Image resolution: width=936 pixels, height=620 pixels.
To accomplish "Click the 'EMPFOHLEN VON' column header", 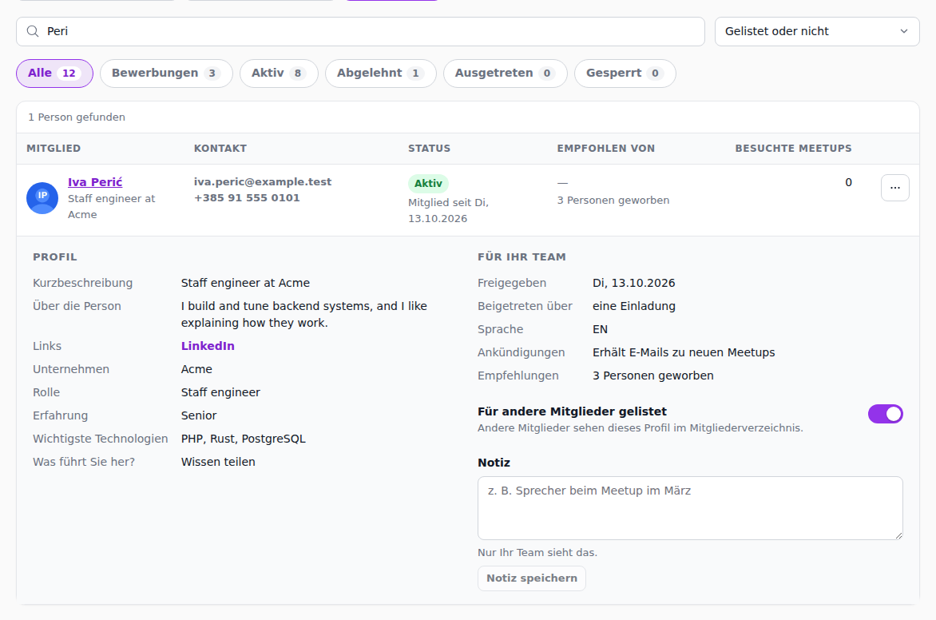I will click(x=606, y=148).
